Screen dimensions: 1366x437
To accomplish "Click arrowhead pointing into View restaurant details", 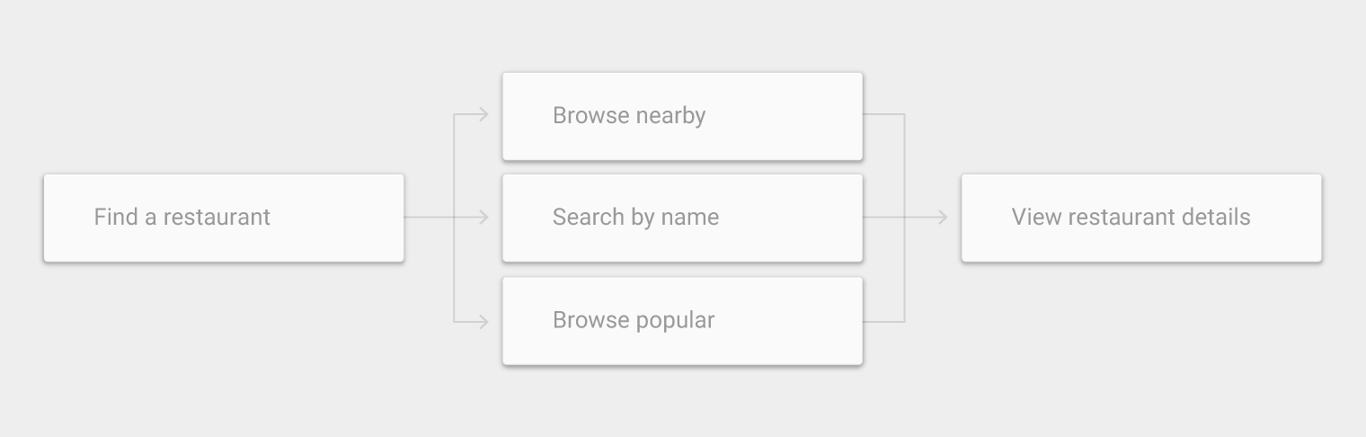I will pyautogui.click(x=943, y=217).
